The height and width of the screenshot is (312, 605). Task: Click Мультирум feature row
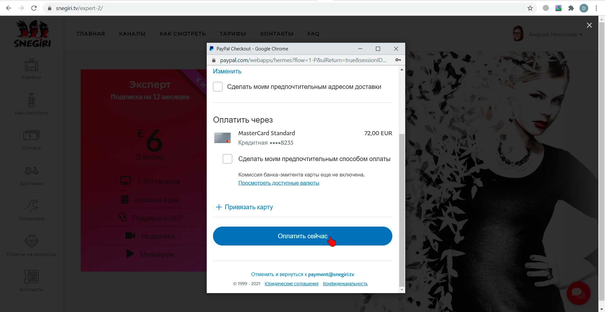pyautogui.click(x=150, y=254)
